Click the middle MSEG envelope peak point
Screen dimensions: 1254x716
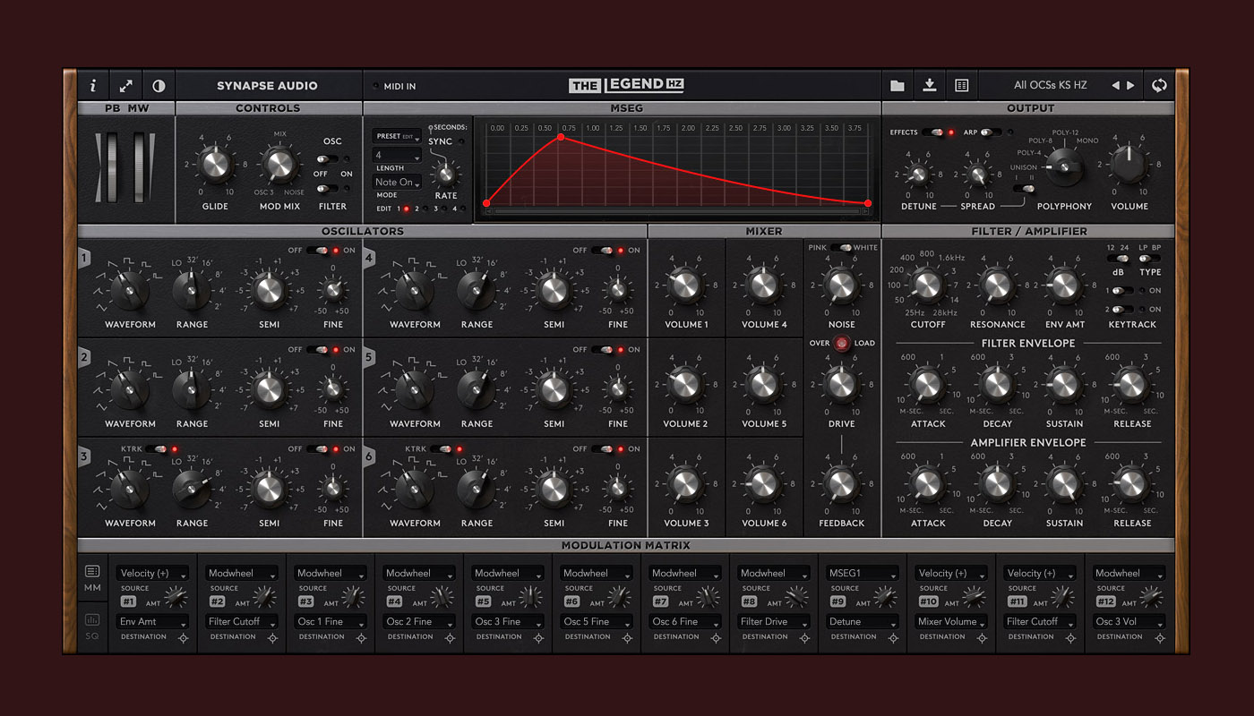point(561,137)
